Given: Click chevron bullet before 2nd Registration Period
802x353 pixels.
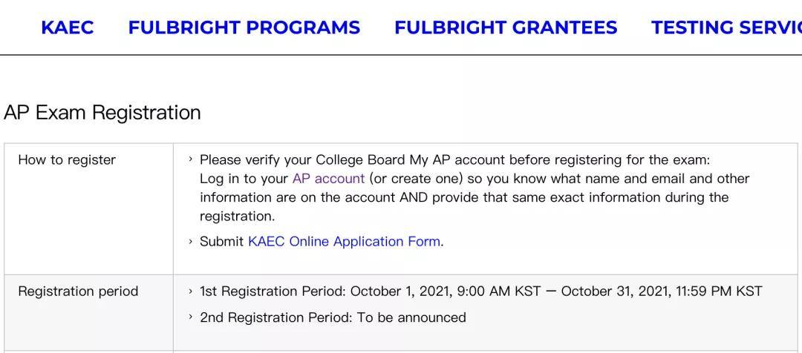Looking at the screenshot, I should tap(191, 317).
